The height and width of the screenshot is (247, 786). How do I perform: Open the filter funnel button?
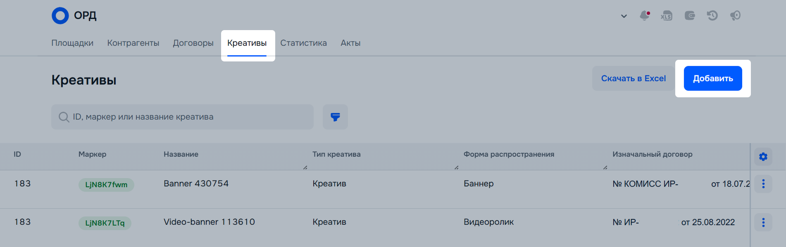(335, 117)
